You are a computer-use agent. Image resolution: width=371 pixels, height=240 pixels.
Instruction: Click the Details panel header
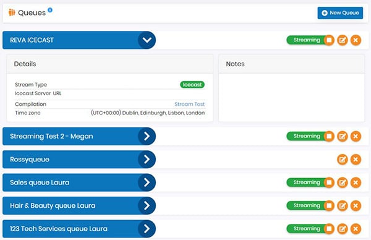click(x=110, y=64)
